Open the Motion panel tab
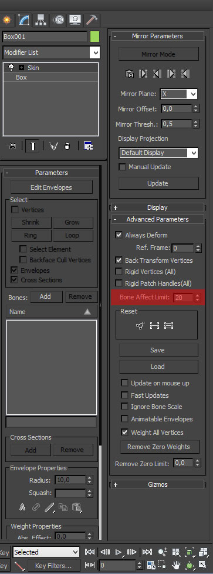This screenshot has height=574, width=213. coord(58,20)
